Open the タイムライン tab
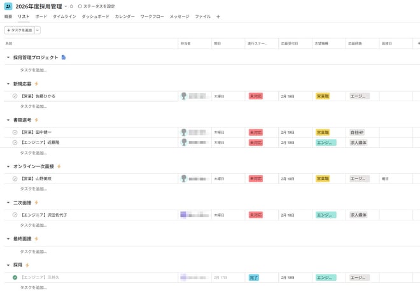 pos(64,17)
